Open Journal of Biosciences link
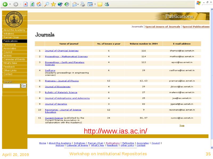The image size is (213, 159). click(58, 87)
